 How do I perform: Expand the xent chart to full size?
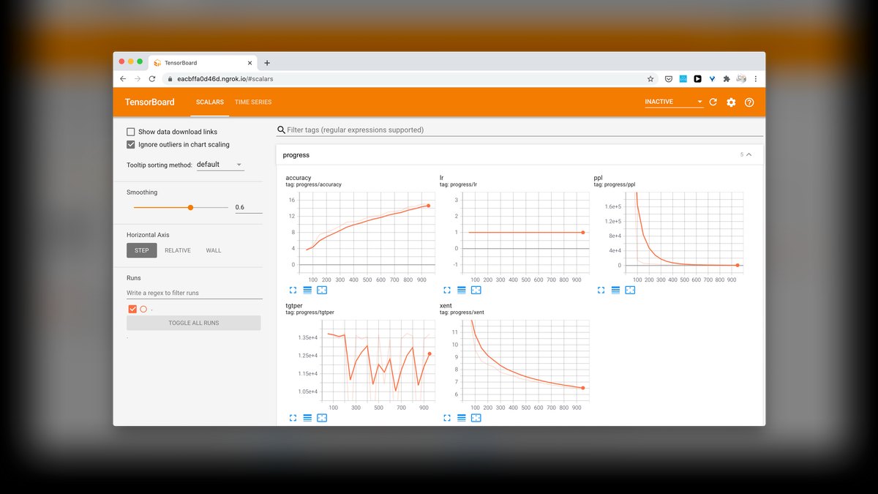pos(446,417)
